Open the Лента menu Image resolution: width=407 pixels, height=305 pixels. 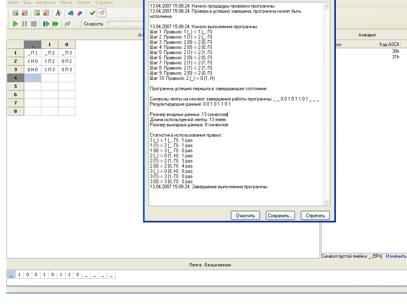(66, 2)
